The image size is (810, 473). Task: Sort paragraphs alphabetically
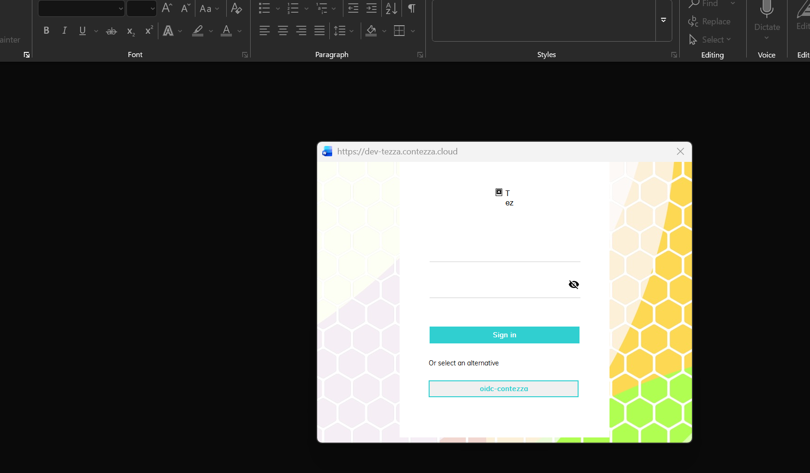coord(391,8)
